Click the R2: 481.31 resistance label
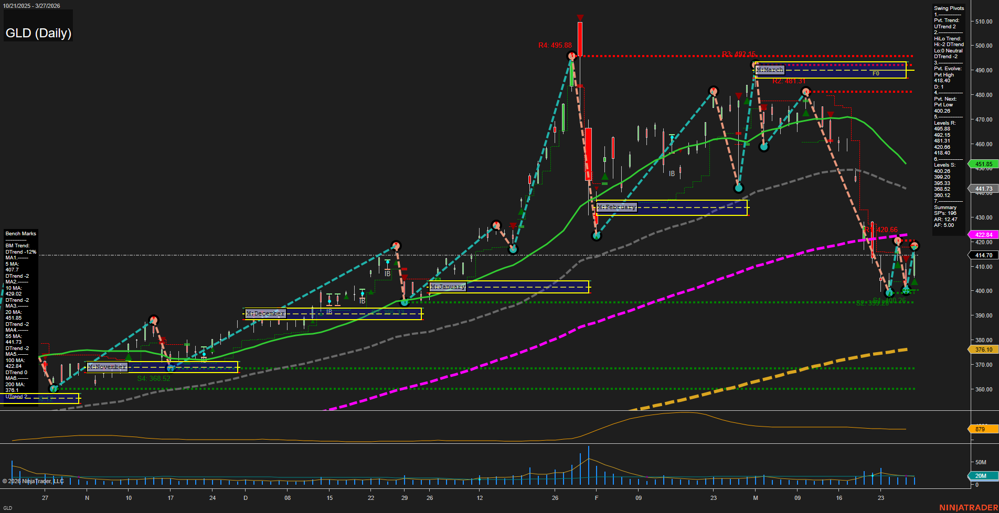This screenshot has height=513, width=999. pos(788,81)
